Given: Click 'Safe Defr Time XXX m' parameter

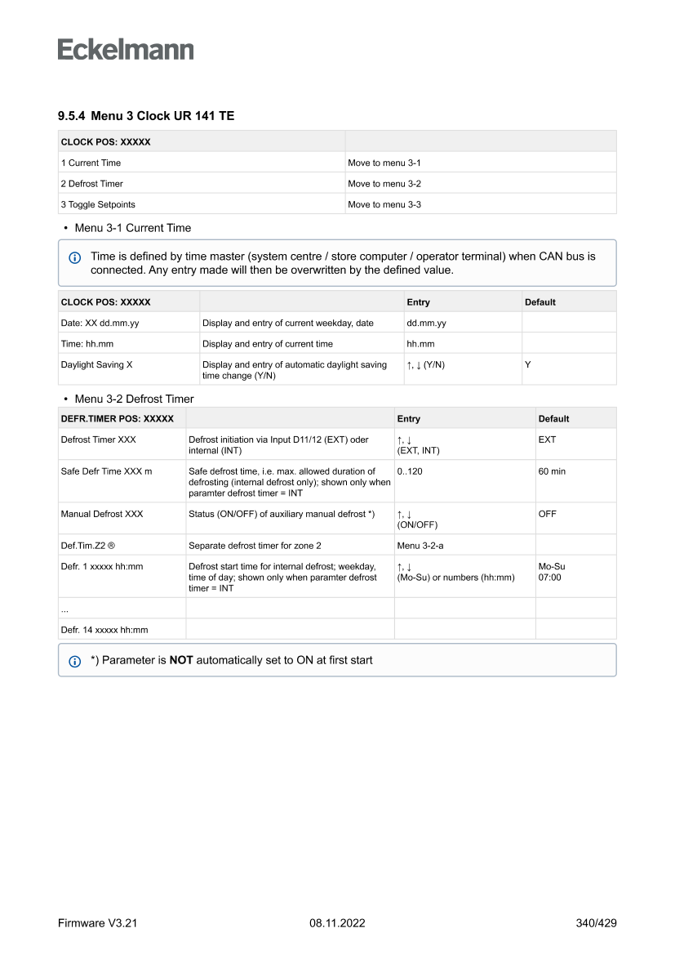Looking at the screenshot, I should tap(106, 471).
